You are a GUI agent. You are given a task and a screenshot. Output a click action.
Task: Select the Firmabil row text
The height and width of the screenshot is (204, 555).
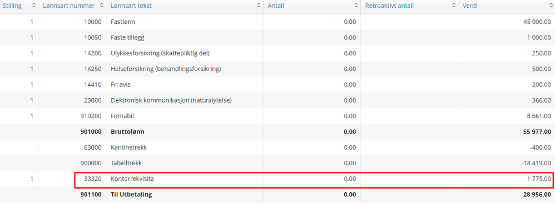point(122,116)
